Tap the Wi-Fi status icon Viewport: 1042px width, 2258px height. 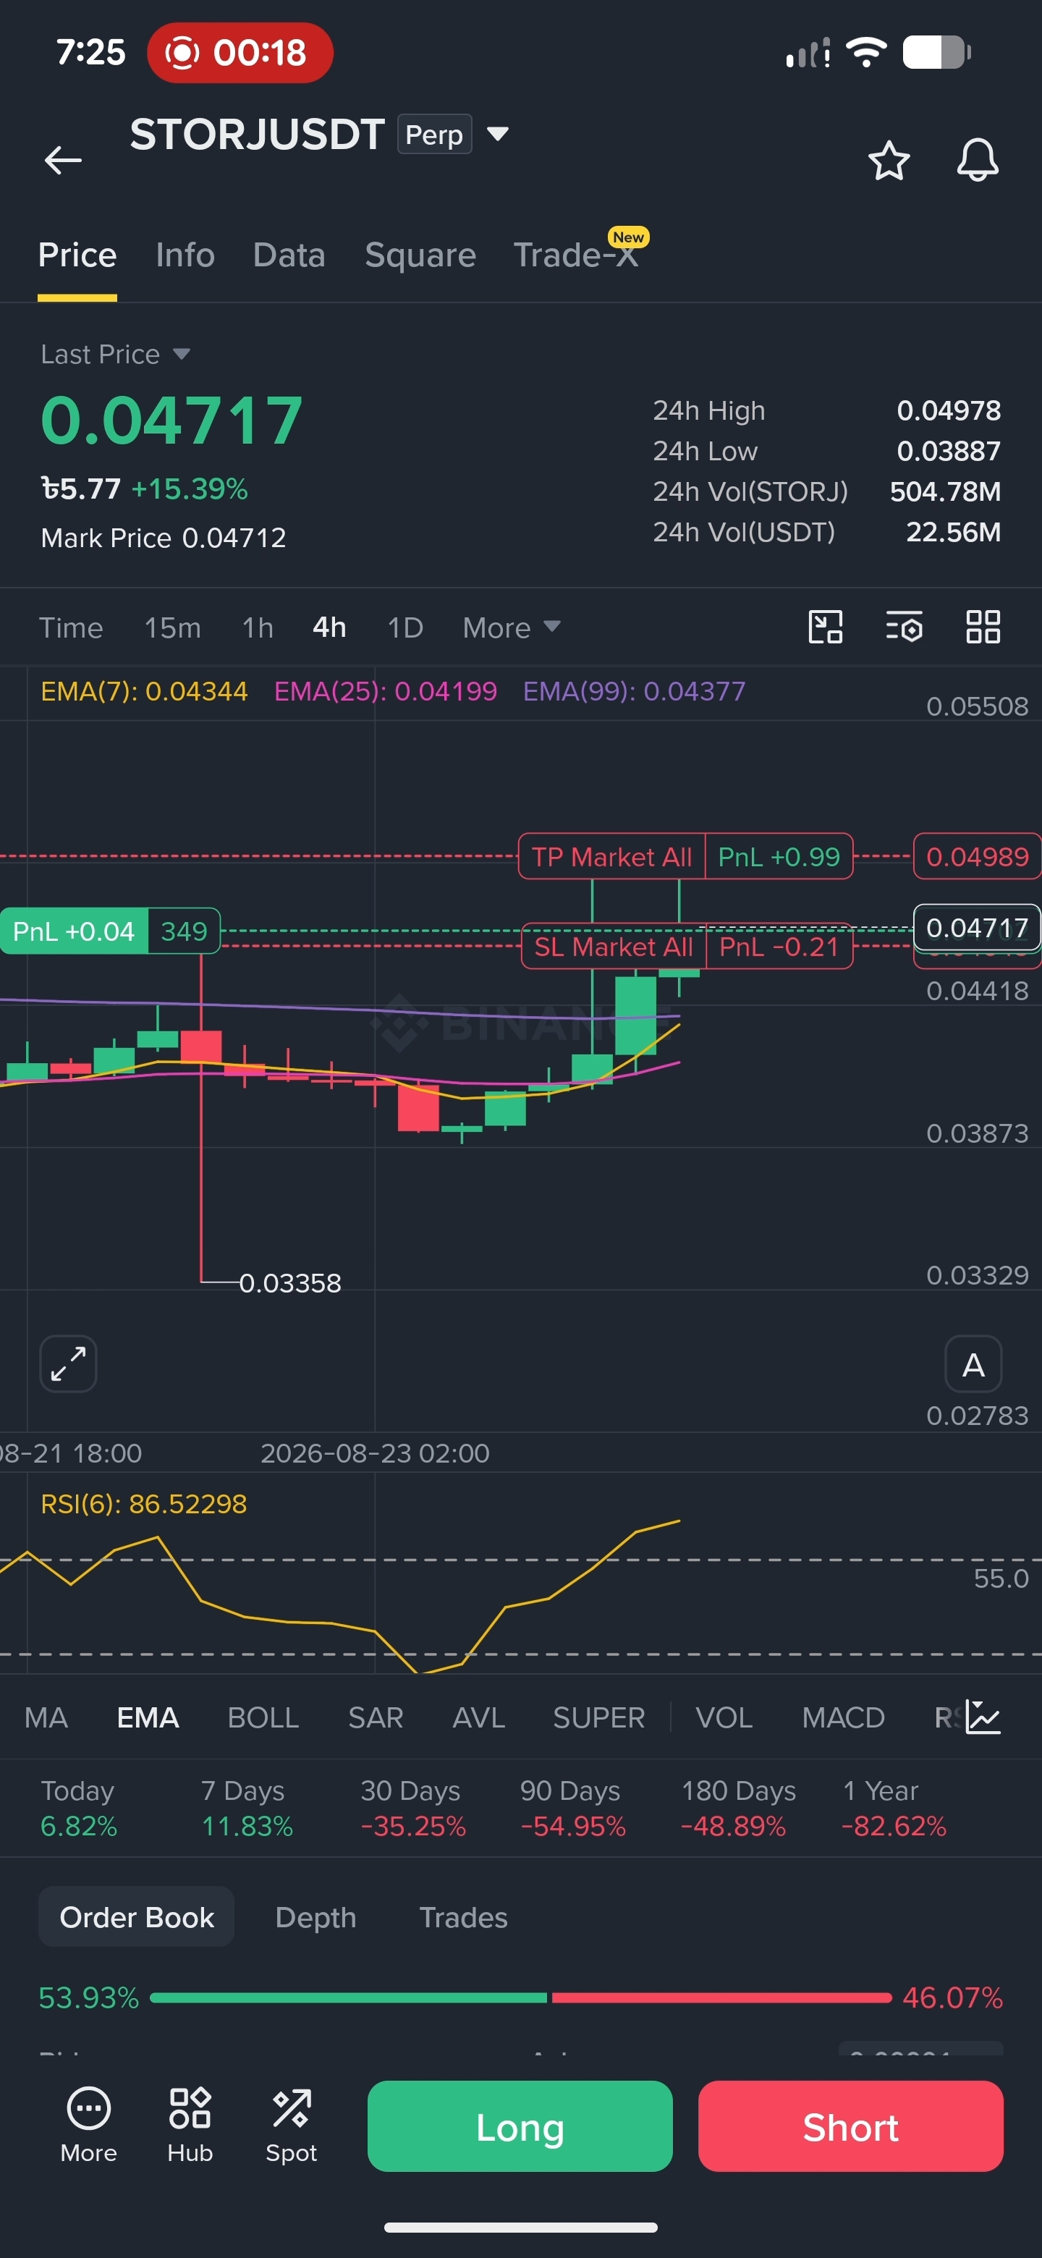[866, 53]
